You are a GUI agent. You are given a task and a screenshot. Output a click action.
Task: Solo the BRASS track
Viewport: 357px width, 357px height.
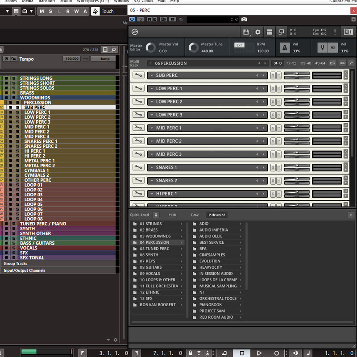13,93
